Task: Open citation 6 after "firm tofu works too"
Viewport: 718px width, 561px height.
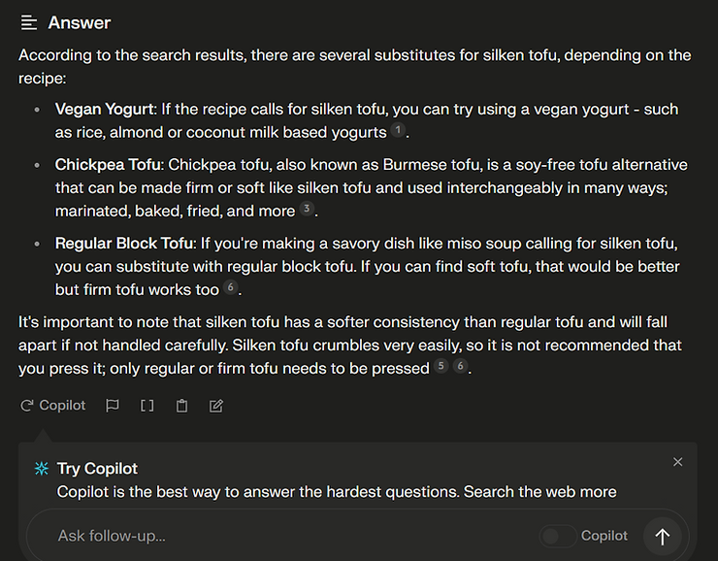Action: click(230, 288)
